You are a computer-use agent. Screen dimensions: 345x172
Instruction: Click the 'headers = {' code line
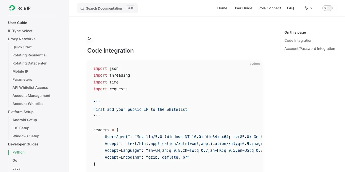click(x=106, y=130)
